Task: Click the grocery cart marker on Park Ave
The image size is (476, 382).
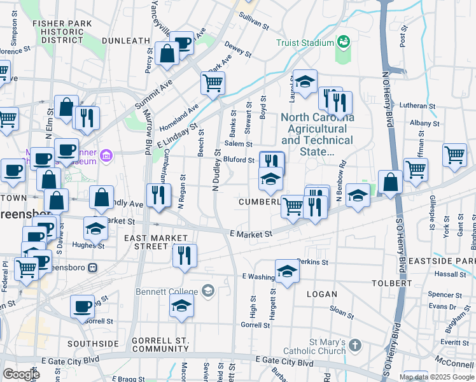Action: point(213,84)
